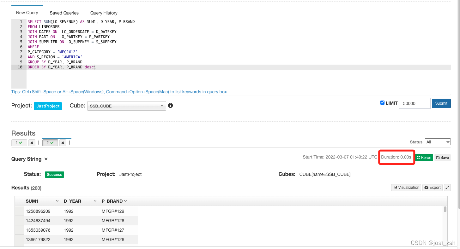Screen dimensions: 460x249
Task: Open the Status All dropdown
Action: point(438,142)
